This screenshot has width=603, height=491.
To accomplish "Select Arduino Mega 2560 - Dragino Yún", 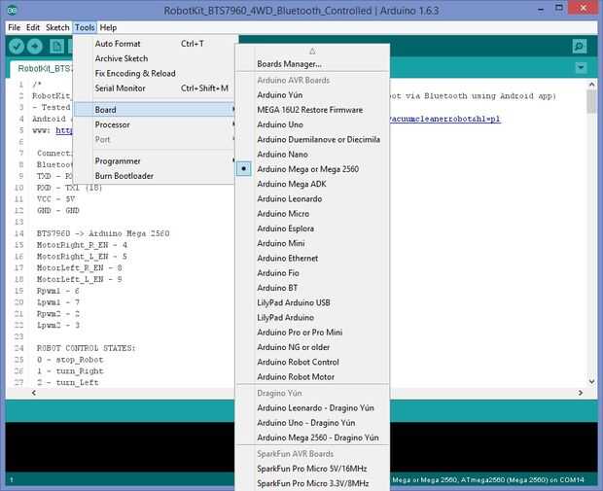I will (x=312, y=438).
